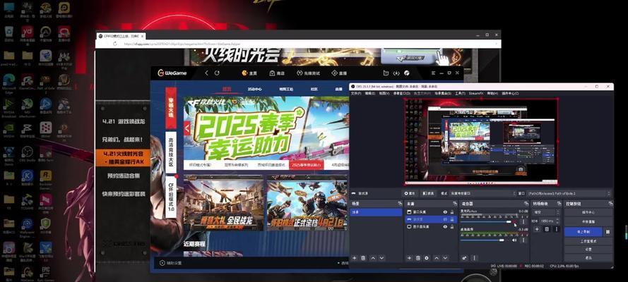The height and width of the screenshot is (282, 628).
Task: Show previous banner with red left arrow
Action: 186,128
